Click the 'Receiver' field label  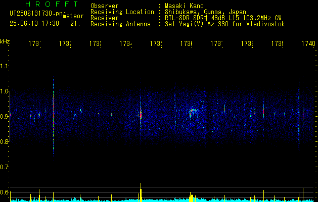(105, 18)
